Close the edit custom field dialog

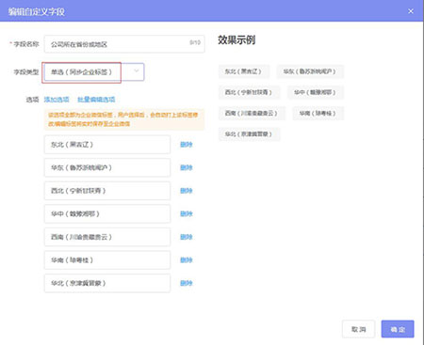tap(411, 11)
